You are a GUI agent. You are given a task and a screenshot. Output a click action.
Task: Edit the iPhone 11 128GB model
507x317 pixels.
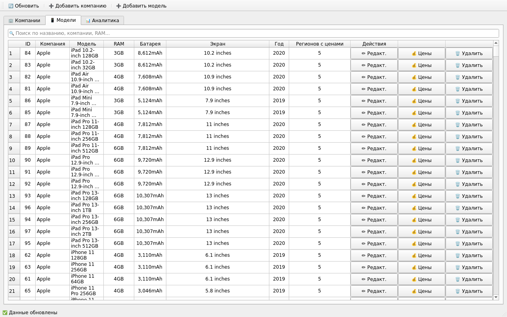click(x=374, y=256)
